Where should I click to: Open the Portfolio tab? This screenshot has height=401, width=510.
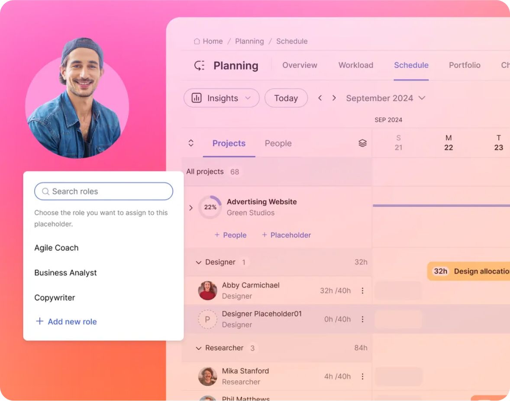click(x=465, y=65)
